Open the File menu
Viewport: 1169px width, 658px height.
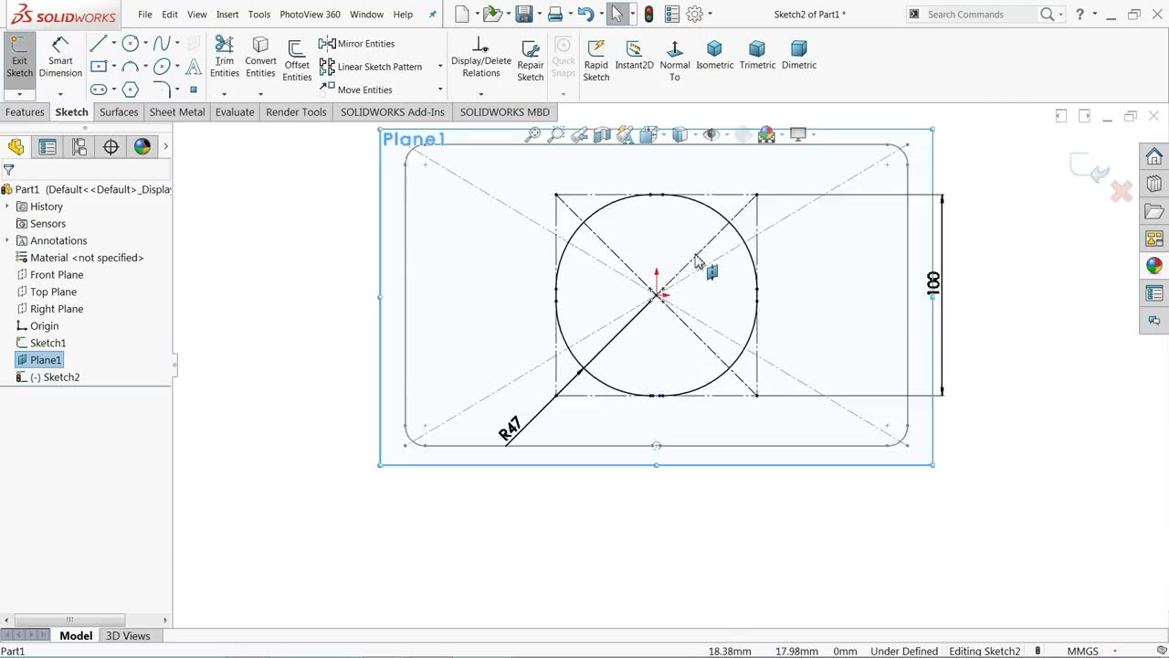145,15
